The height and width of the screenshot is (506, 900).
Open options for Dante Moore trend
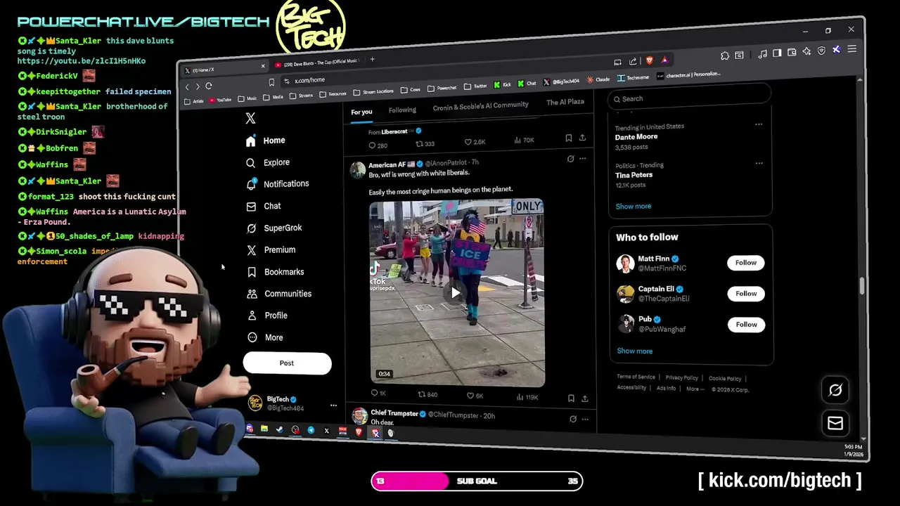coord(759,124)
